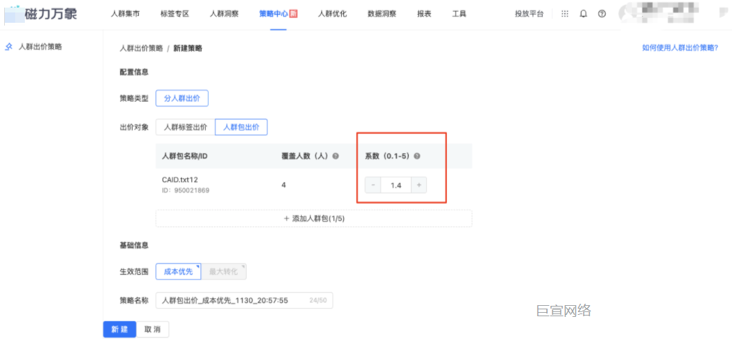
Task: Click help icon beside 系数（0.1-5）
Action: point(417,157)
